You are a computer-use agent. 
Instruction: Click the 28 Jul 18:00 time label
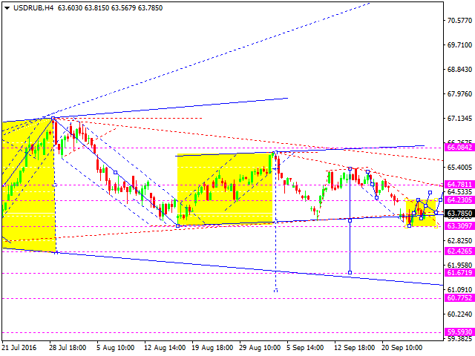point(68,348)
